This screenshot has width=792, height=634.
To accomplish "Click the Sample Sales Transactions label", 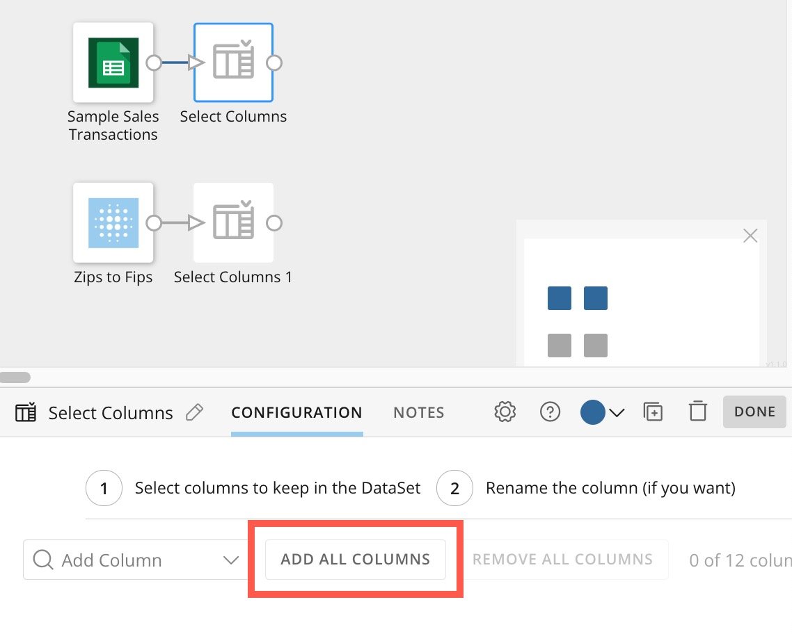I will 113,126.
